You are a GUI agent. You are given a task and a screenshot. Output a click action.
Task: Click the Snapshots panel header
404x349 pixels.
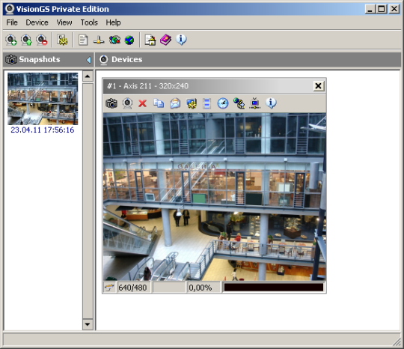[x=49, y=60]
